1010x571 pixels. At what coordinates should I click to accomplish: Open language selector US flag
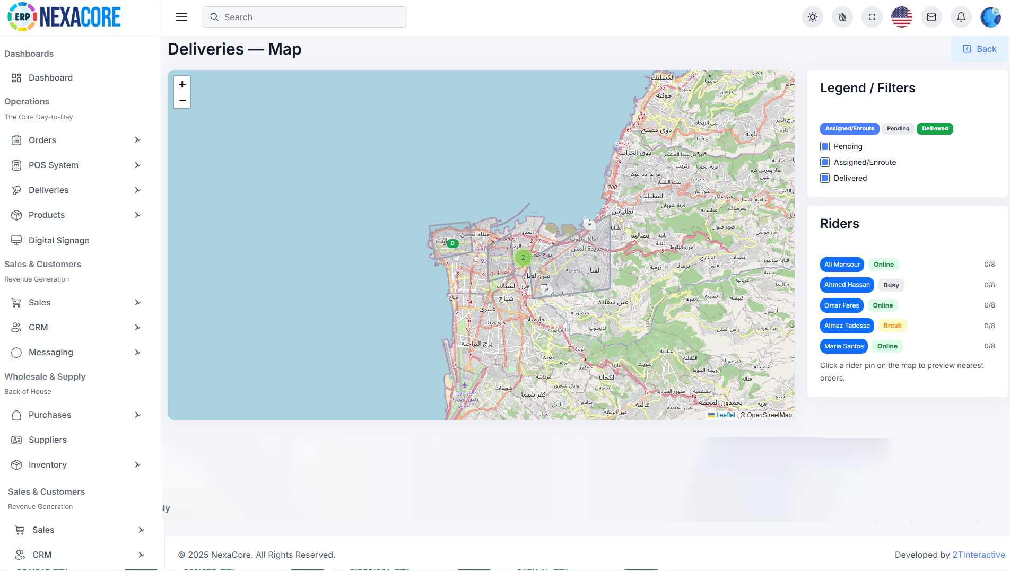coord(901,17)
